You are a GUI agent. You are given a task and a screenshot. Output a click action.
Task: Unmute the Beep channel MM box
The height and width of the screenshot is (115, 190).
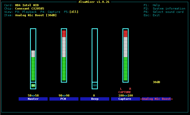95,85
